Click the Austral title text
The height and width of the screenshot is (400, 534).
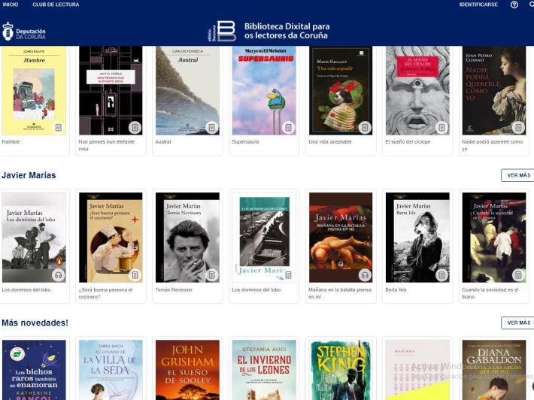pos(163,141)
